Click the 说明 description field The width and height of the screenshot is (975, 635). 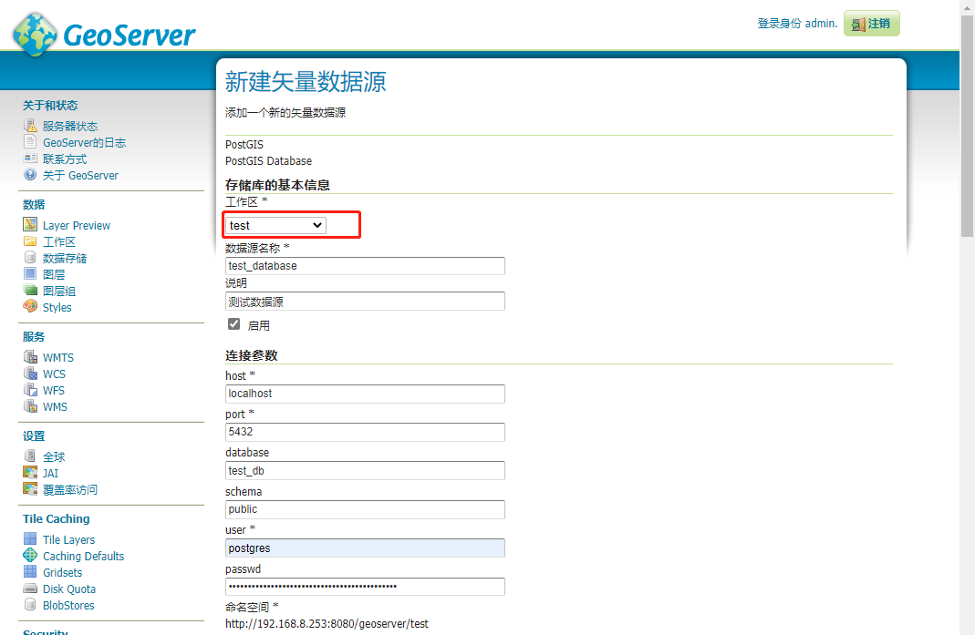tap(365, 302)
